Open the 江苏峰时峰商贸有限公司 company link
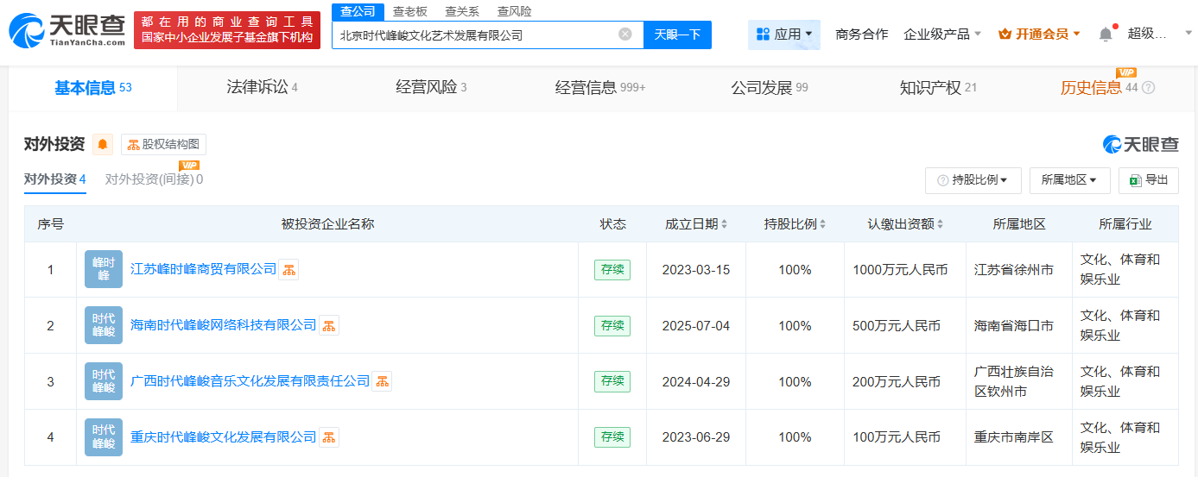Screen dimensions: 1198x477 [x=203, y=270]
